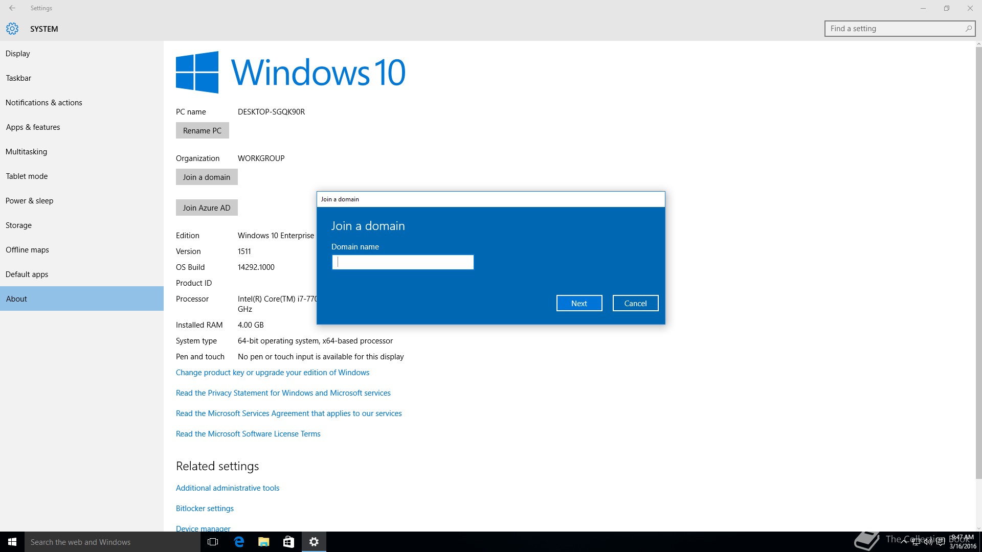982x552 pixels.
Task: Open Additional administrative tools
Action: coord(228,488)
